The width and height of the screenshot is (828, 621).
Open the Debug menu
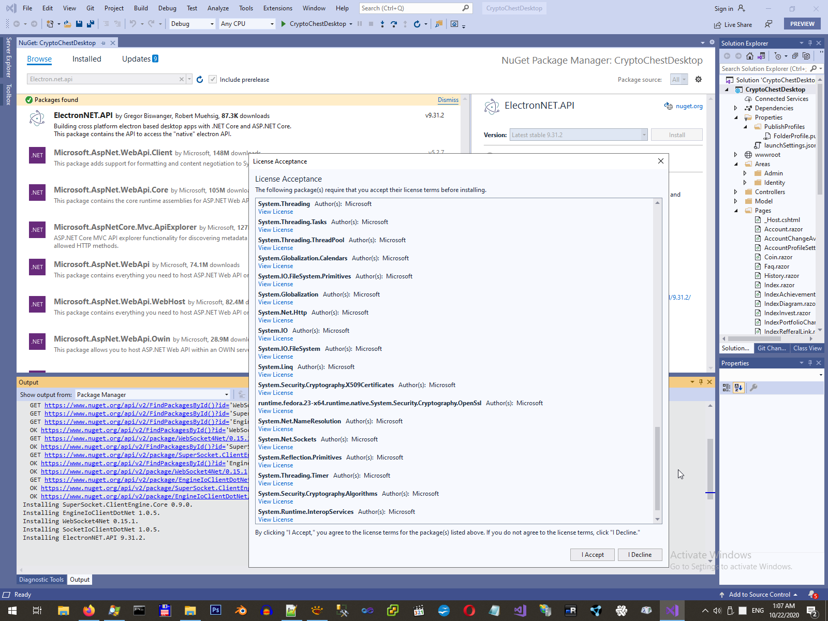[x=167, y=8]
